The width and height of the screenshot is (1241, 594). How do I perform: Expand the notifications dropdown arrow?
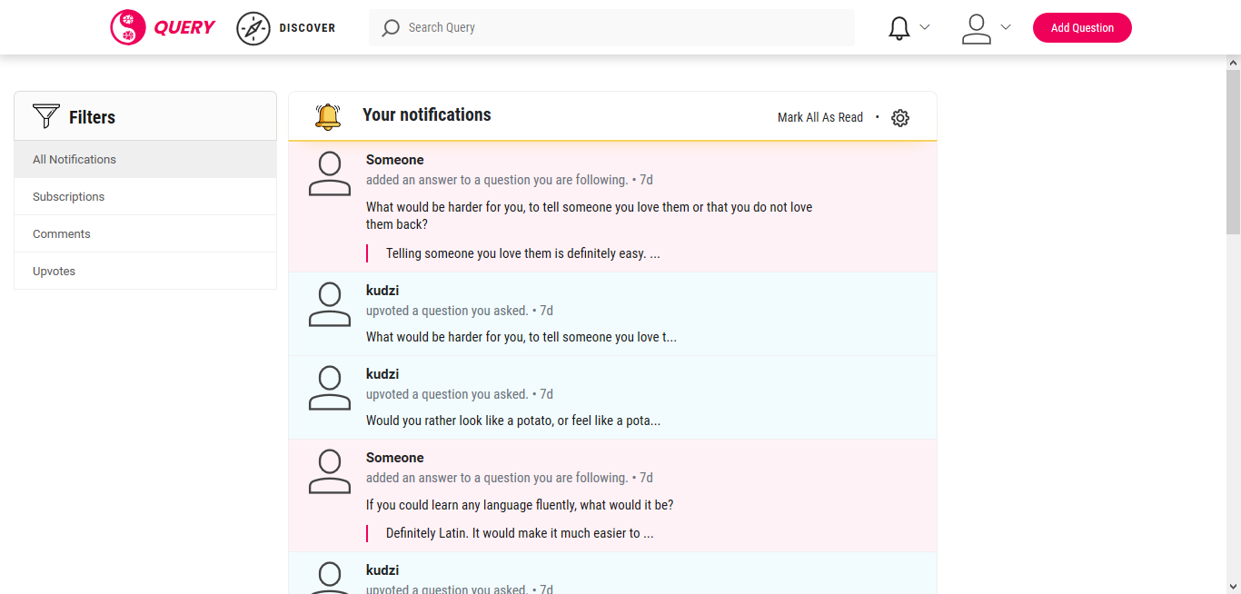click(925, 27)
